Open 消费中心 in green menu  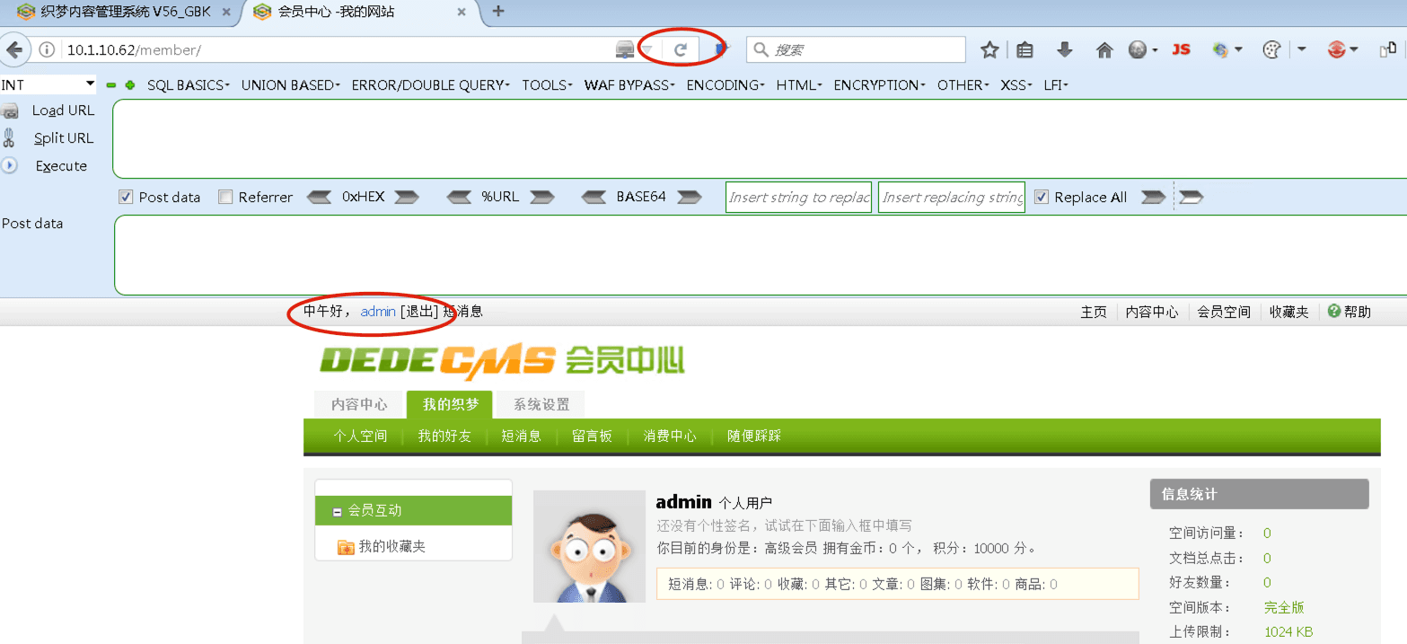point(670,436)
